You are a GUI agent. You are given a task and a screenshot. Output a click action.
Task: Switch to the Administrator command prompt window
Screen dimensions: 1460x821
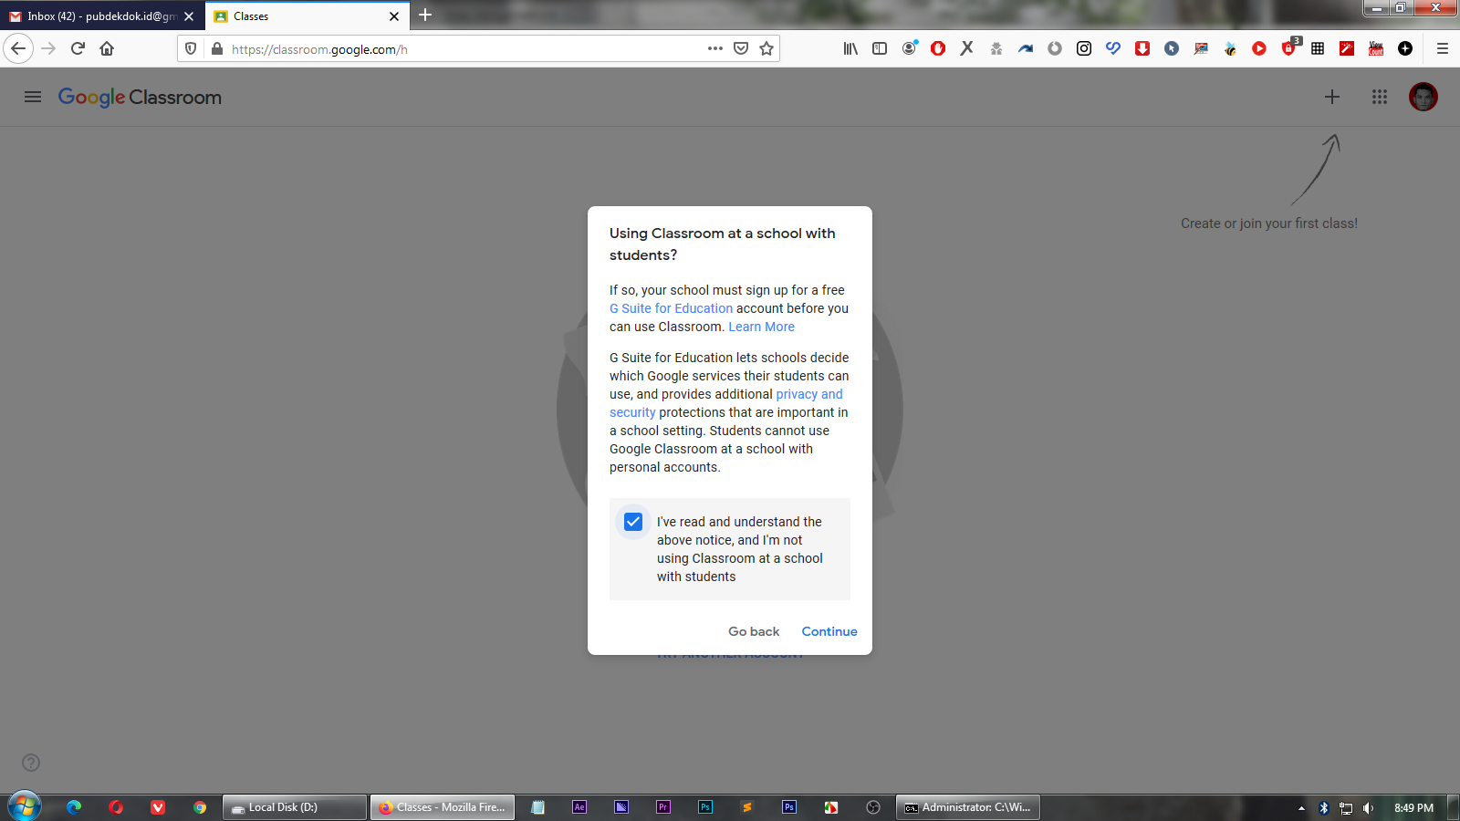[968, 807]
